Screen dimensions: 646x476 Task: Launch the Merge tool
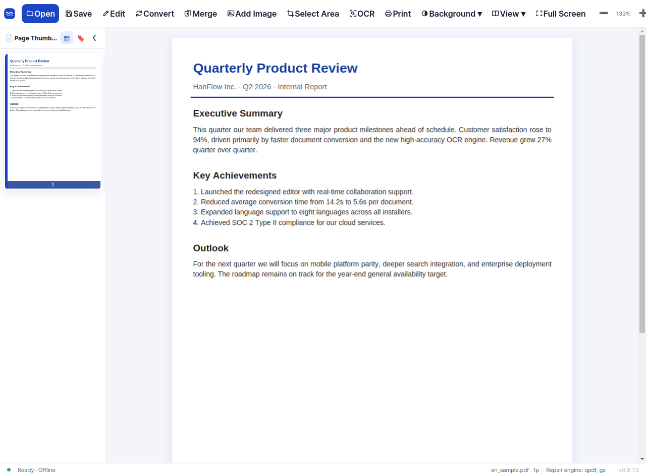[201, 14]
